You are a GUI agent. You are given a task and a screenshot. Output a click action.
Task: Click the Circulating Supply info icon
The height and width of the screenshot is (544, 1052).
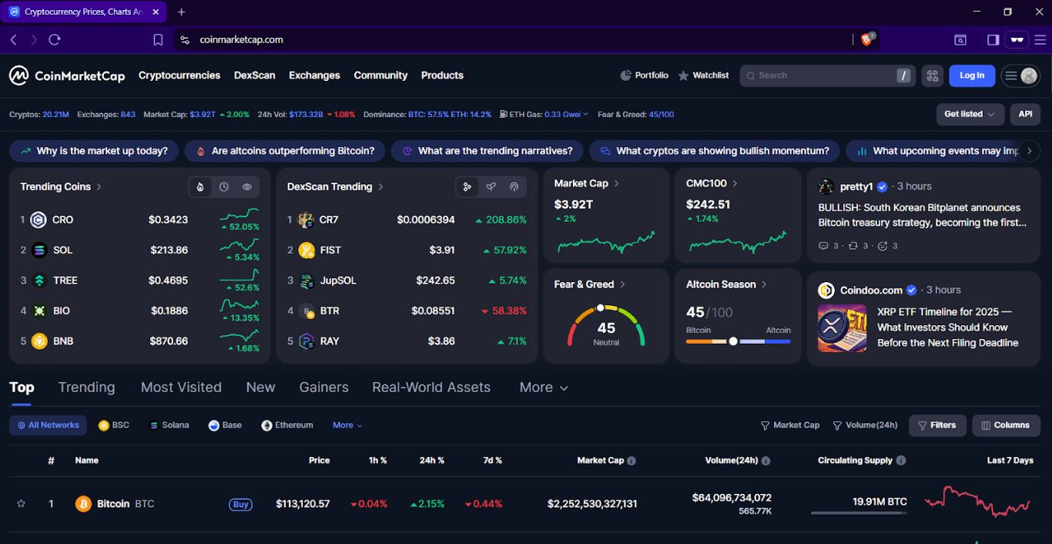[x=901, y=461]
